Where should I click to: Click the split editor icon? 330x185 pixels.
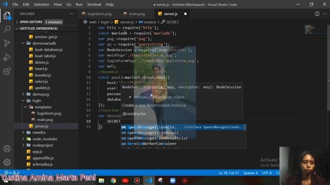[317, 14]
